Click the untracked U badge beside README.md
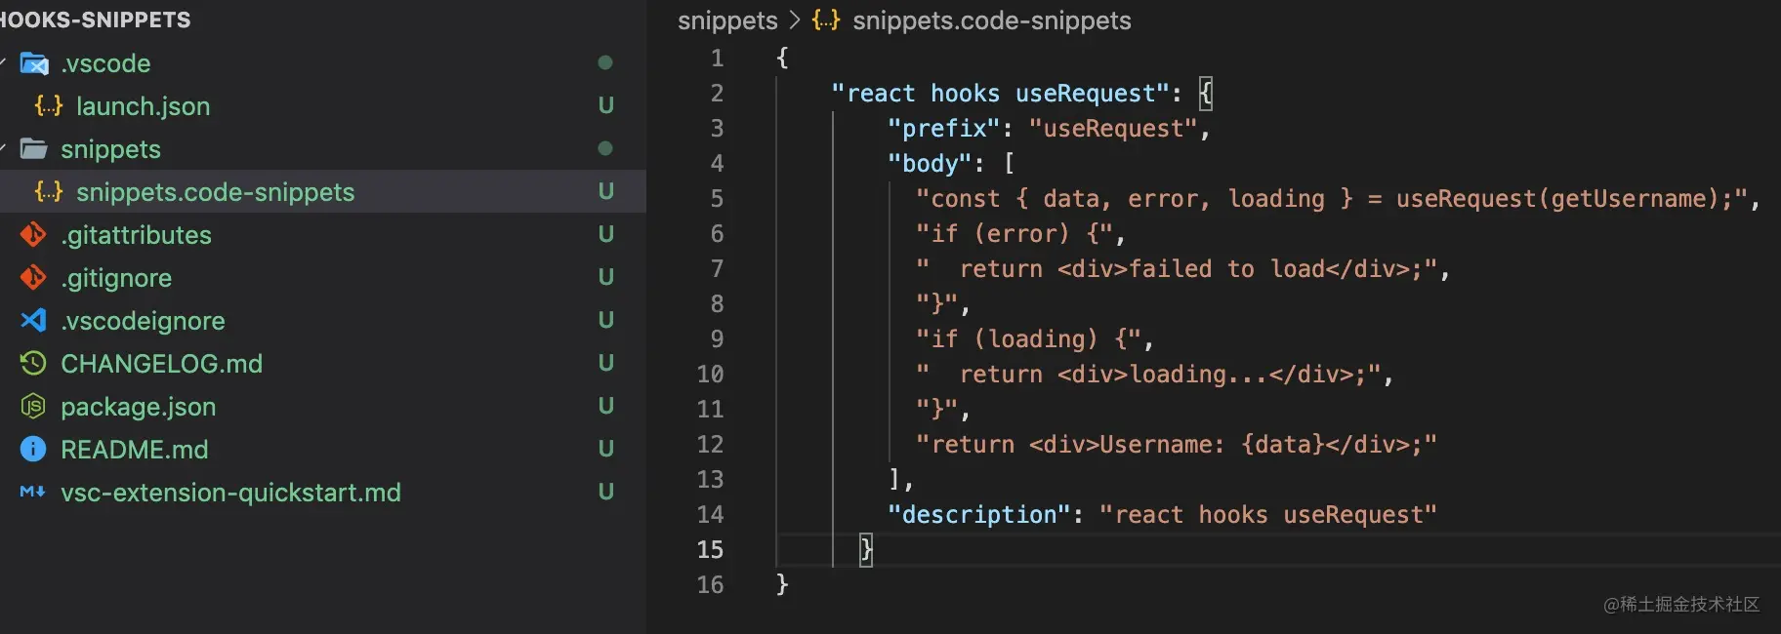The width and height of the screenshot is (1781, 634). 605,450
